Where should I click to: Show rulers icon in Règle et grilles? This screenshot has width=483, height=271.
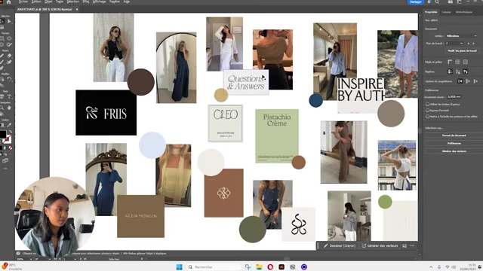(450, 62)
